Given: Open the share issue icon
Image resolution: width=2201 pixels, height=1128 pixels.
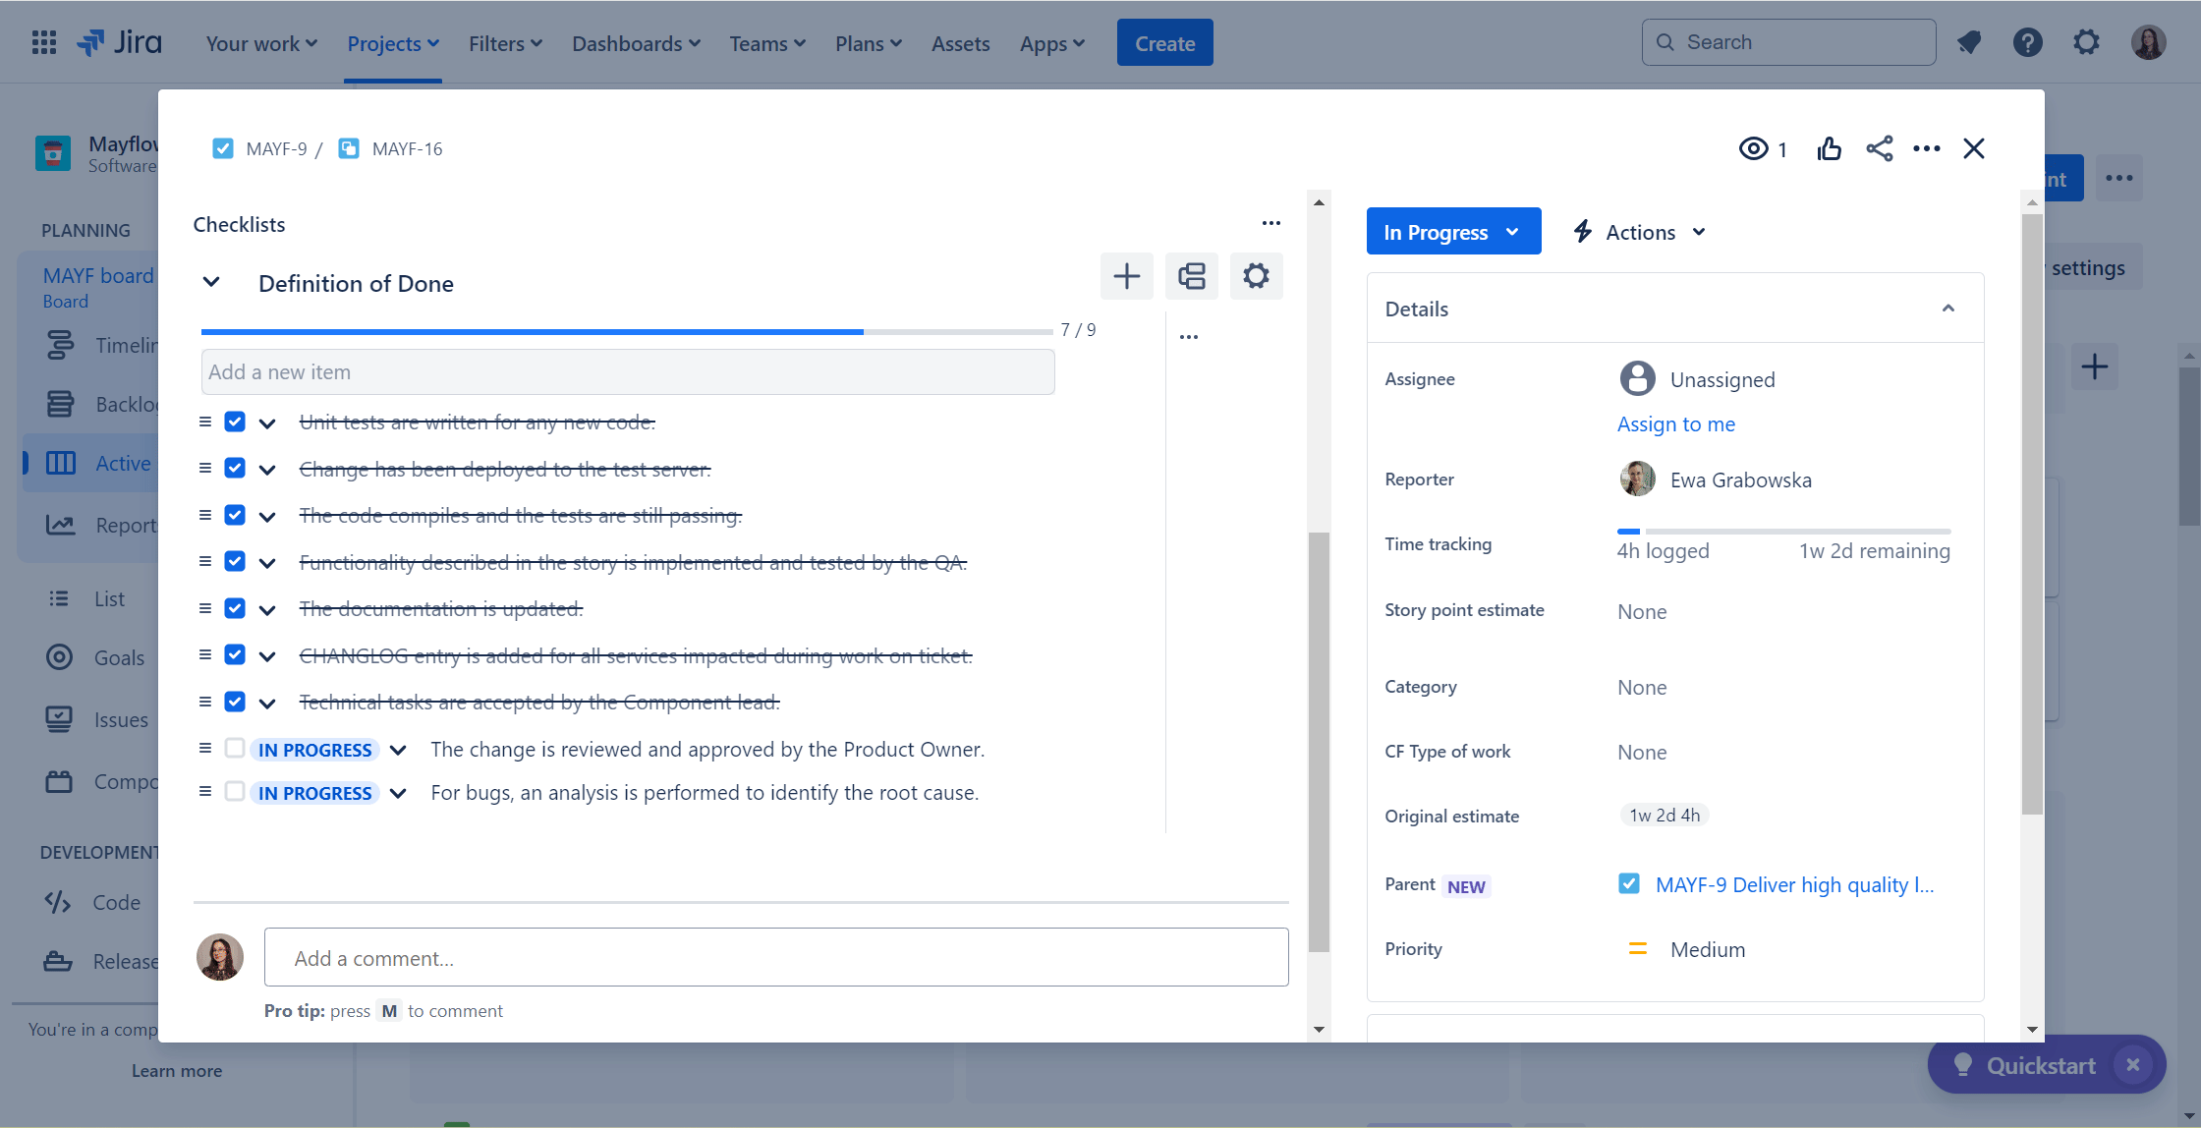Looking at the screenshot, I should [1879, 148].
